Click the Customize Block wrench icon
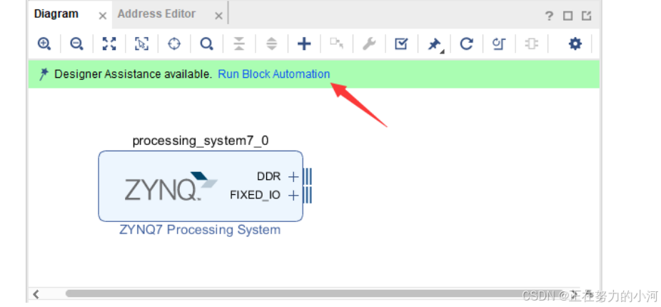The image size is (661, 307). click(369, 44)
